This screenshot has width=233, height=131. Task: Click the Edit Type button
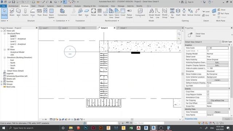227,42
